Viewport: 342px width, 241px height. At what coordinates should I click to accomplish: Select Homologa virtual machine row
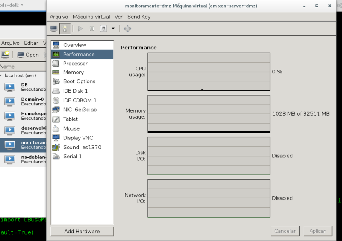click(x=23, y=116)
